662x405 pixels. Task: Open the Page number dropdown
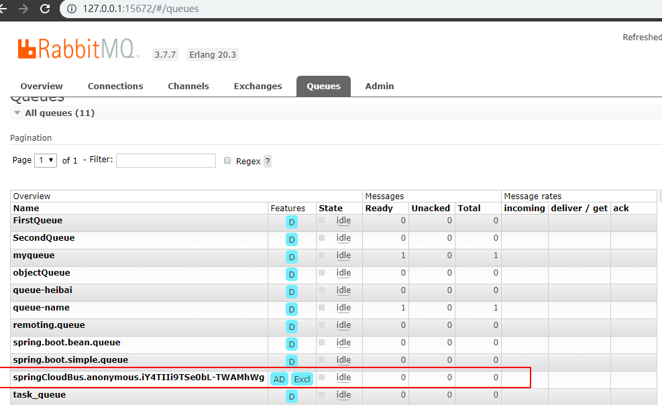click(x=46, y=160)
